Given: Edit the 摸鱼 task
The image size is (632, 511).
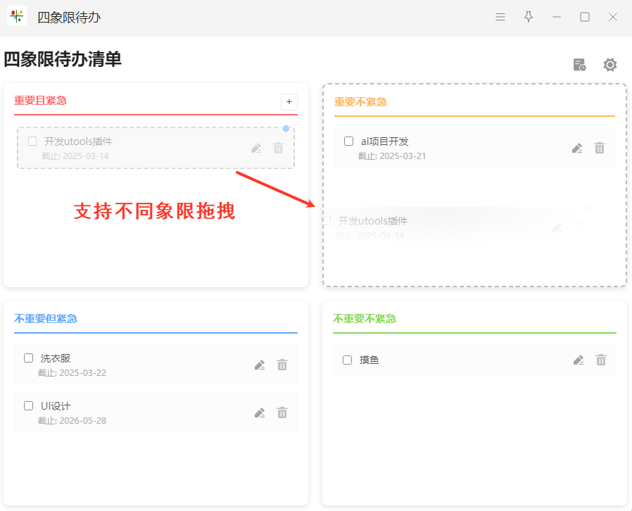Looking at the screenshot, I should pyautogui.click(x=579, y=360).
